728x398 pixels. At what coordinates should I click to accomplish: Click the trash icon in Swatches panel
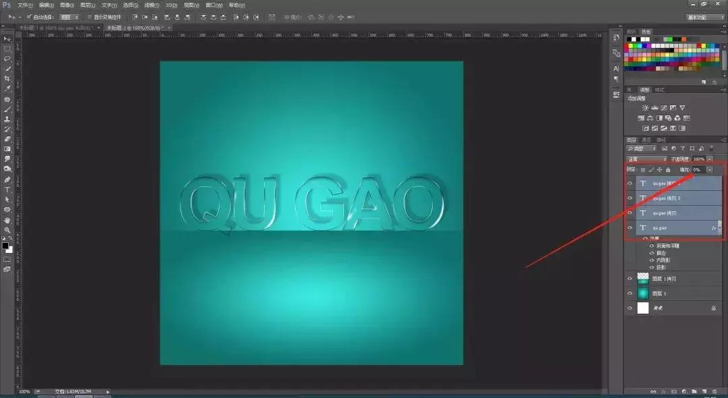[x=715, y=82]
